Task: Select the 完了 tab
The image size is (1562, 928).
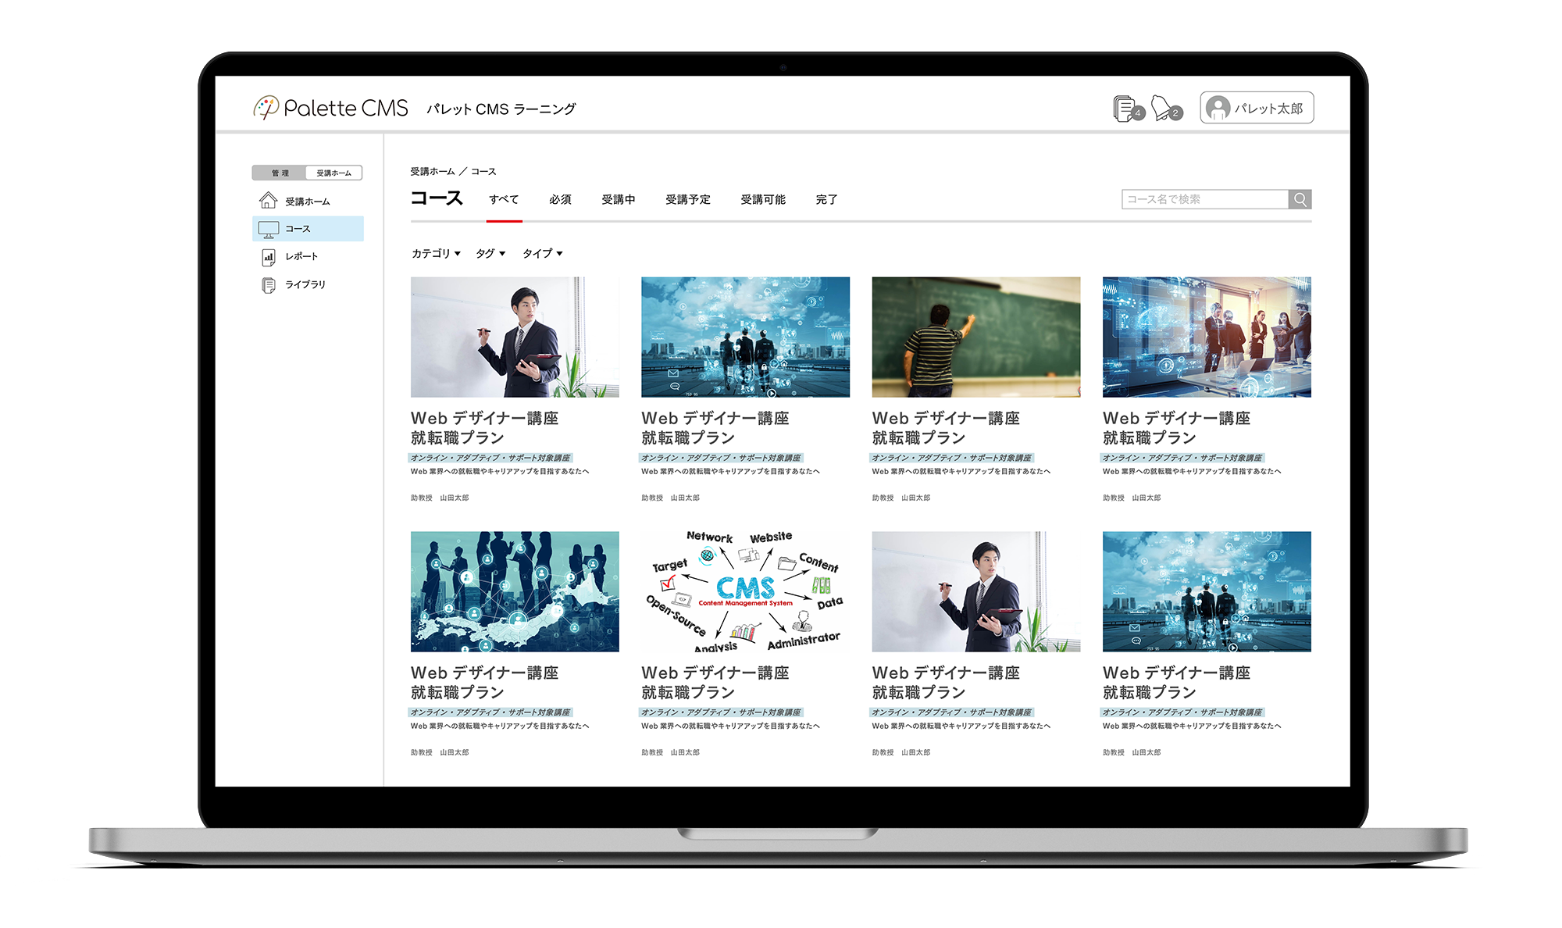Action: pyautogui.click(x=826, y=200)
